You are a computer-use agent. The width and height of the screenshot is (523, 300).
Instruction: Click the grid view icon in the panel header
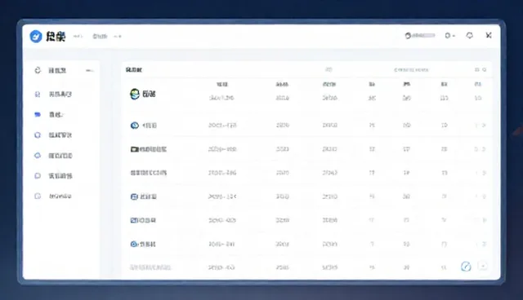point(477,70)
